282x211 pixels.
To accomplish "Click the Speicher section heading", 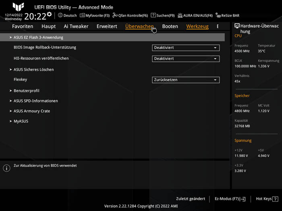I will [x=242, y=96].
